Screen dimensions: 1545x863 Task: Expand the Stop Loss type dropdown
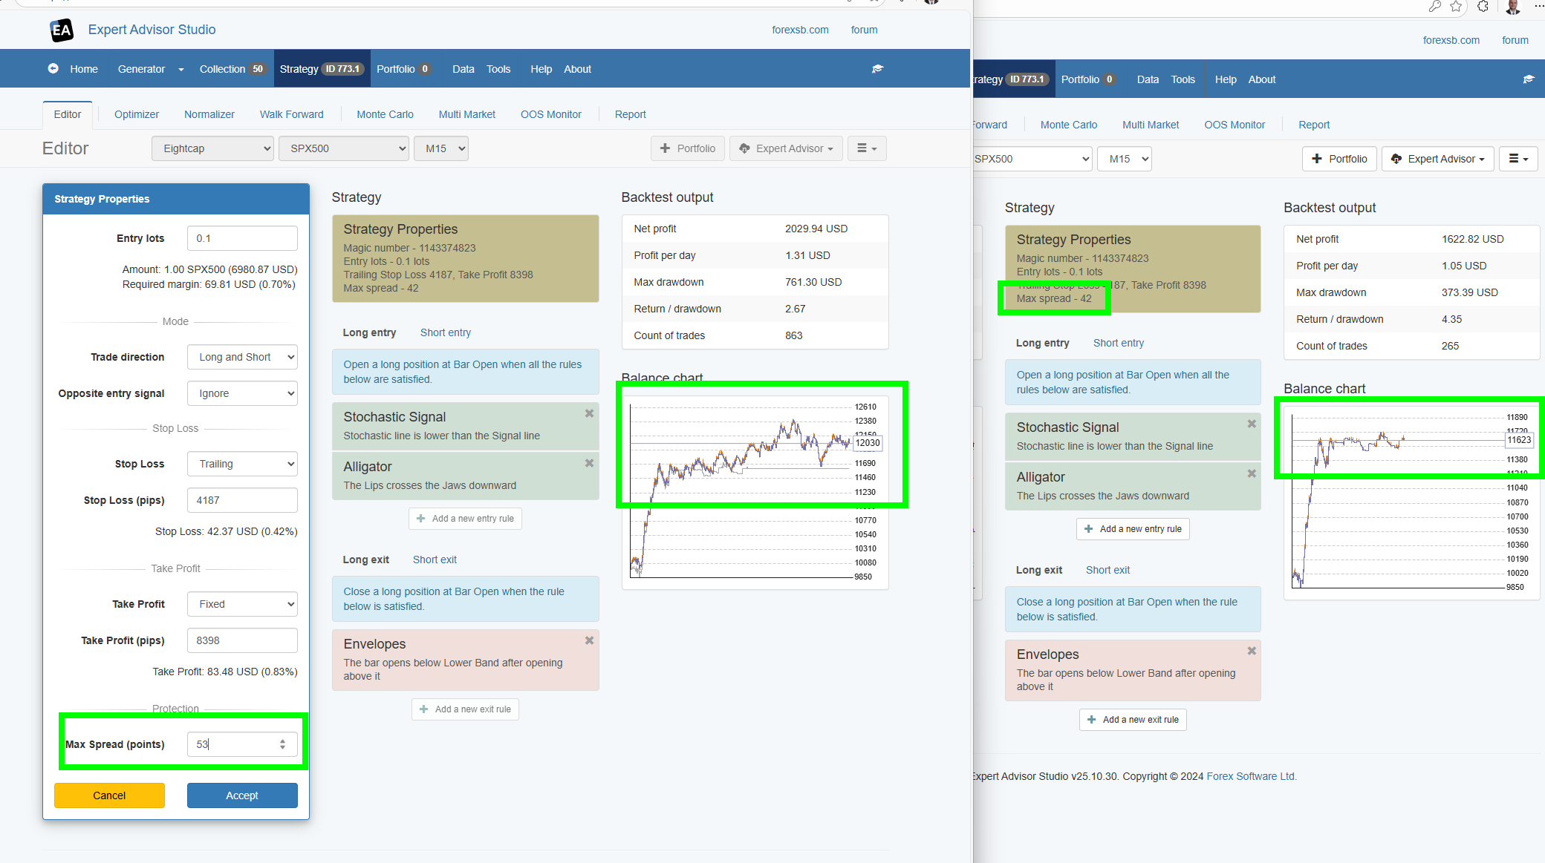click(x=242, y=464)
